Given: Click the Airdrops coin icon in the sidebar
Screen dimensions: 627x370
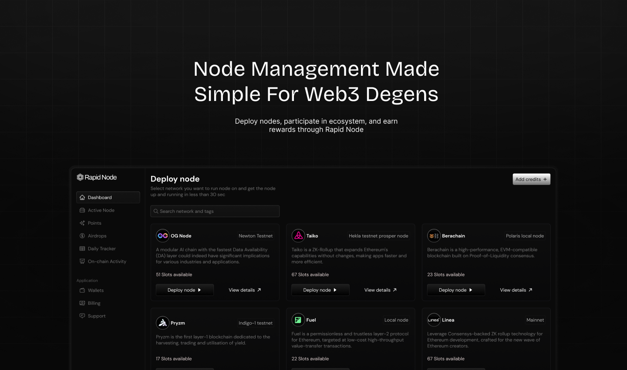Looking at the screenshot, I should click(x=82, y=236).
